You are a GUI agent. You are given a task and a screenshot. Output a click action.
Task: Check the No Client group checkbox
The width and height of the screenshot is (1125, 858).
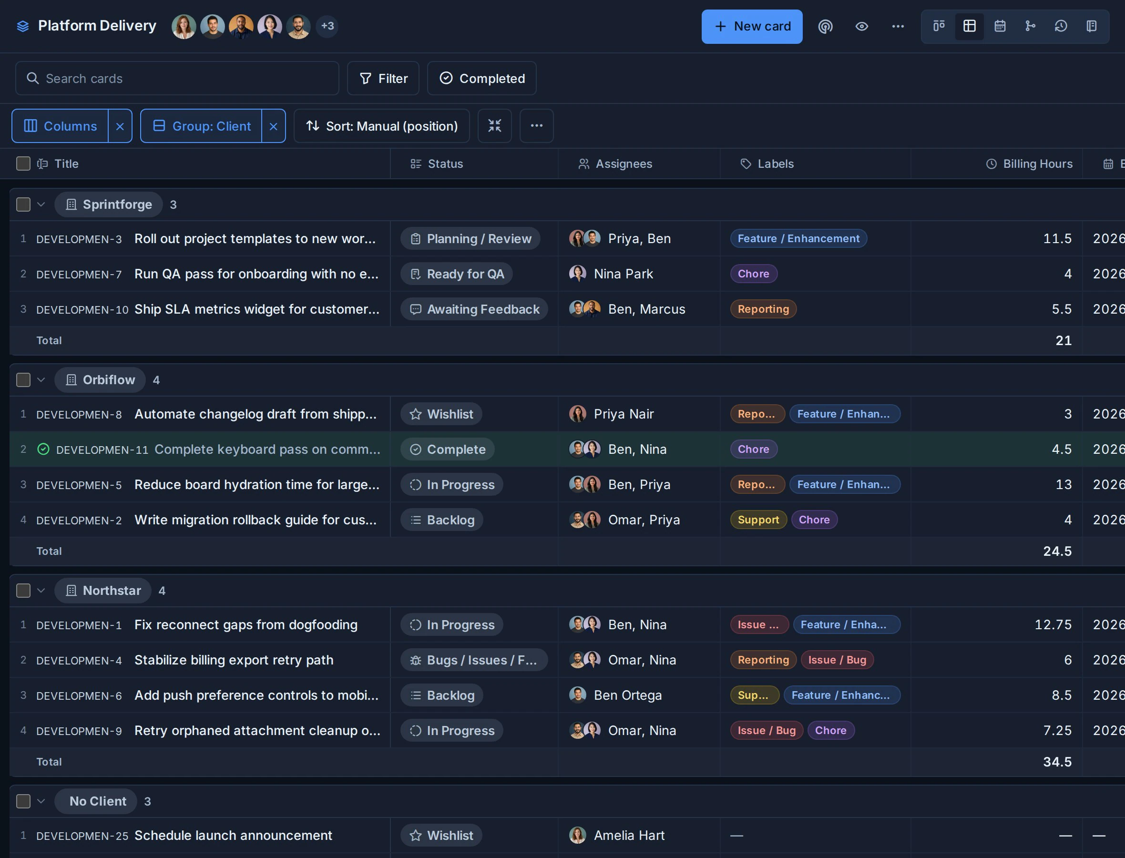[x=23, y=801]
